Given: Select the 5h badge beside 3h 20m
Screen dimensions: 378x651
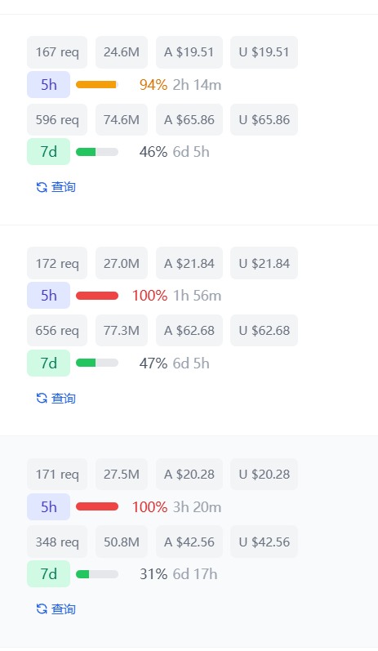Looking at the screenshot, I should (x=48, y=507).
